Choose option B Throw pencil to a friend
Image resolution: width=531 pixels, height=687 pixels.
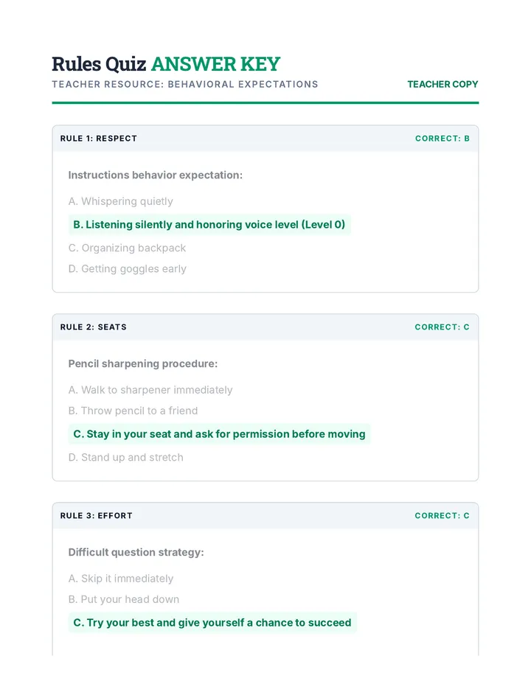133,411
